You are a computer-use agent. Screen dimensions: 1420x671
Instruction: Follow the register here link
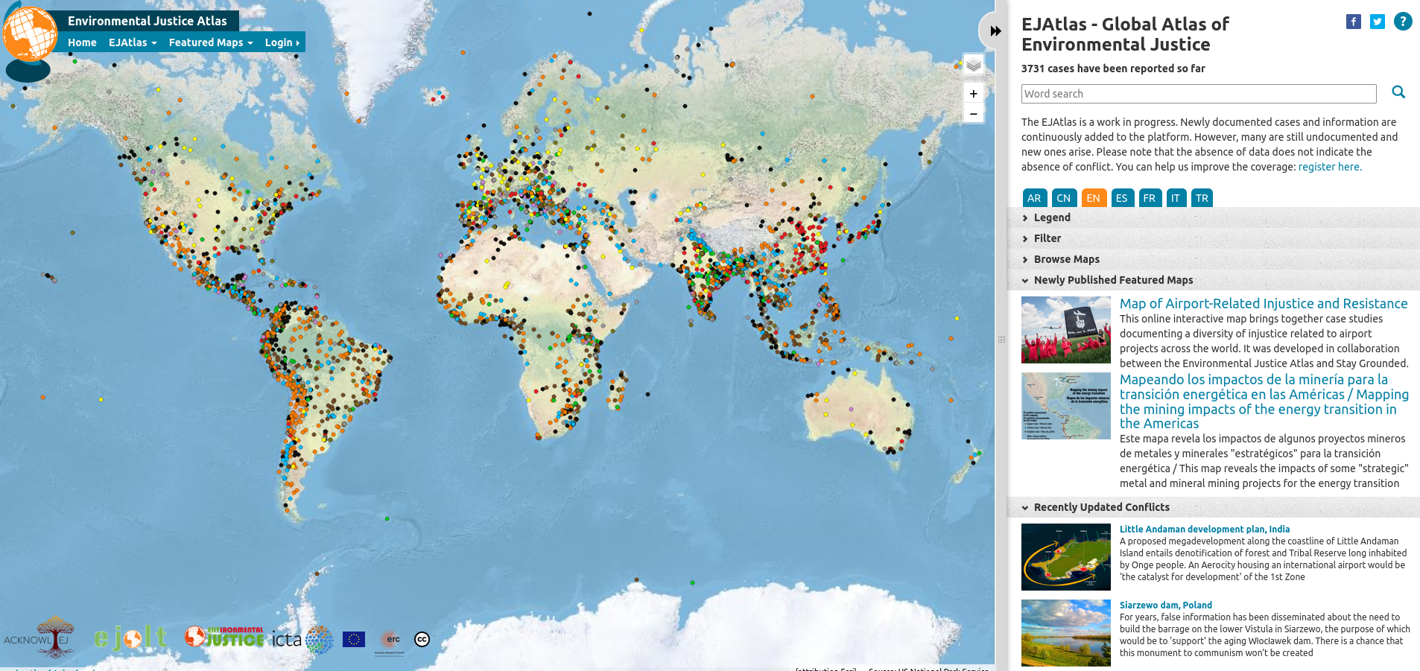(x=1330, y=167)
